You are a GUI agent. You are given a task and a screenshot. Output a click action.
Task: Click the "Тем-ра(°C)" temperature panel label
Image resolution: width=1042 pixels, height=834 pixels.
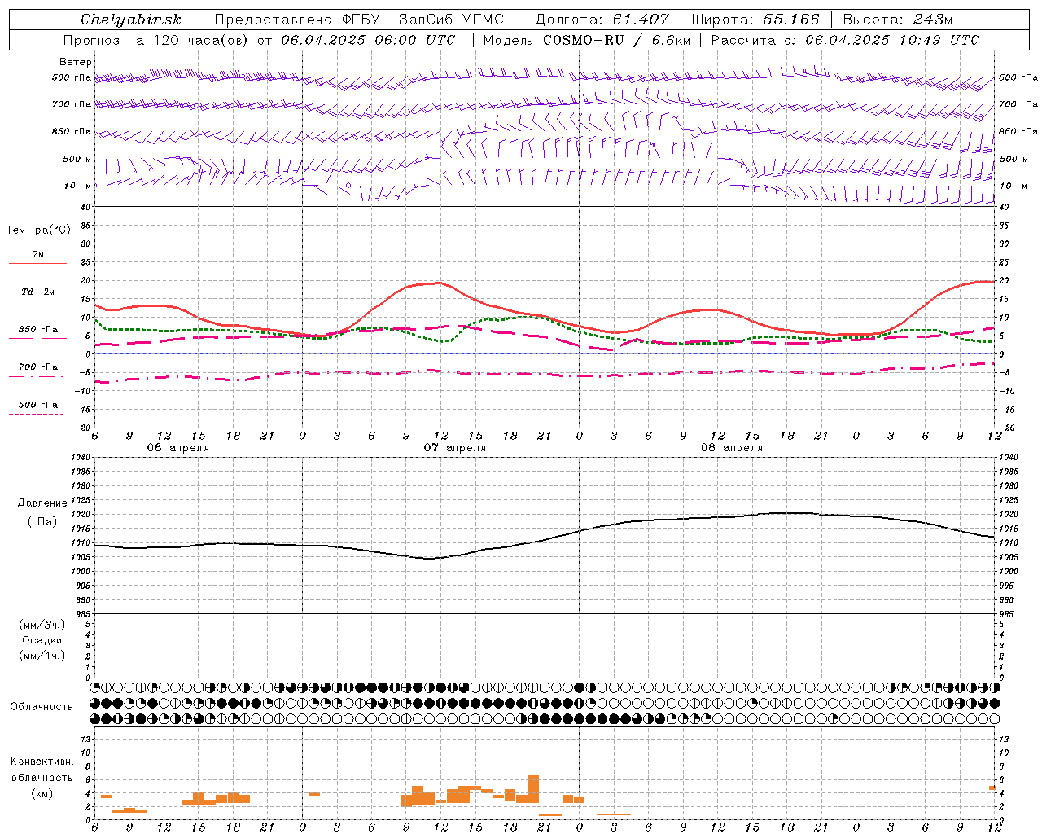pyautogui.click(x=38, y=230)
